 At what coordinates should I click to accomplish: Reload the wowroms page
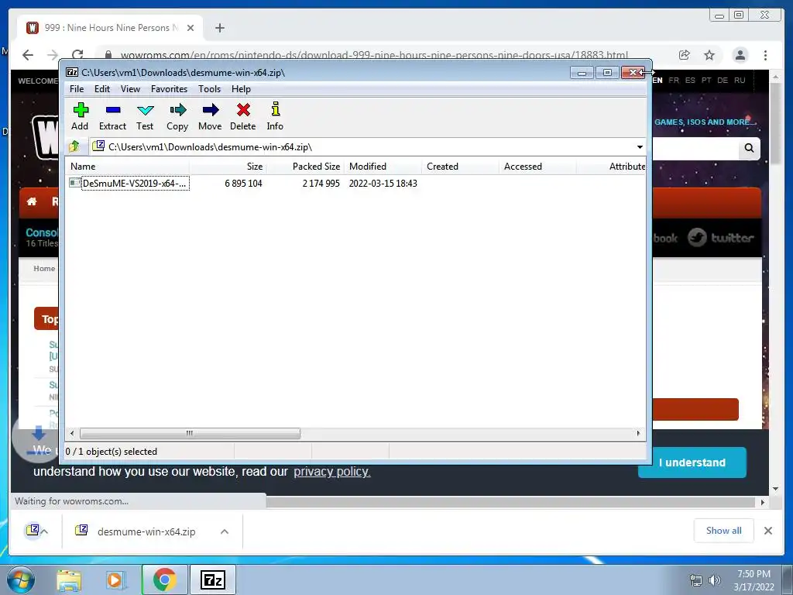point(77,55)
